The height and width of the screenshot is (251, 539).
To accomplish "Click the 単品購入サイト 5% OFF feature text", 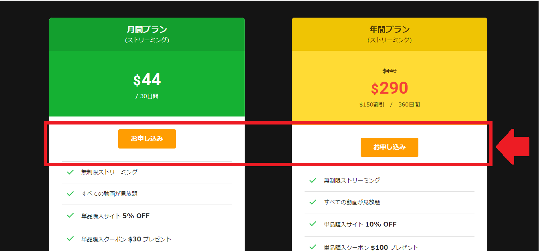I will (115, 216).
